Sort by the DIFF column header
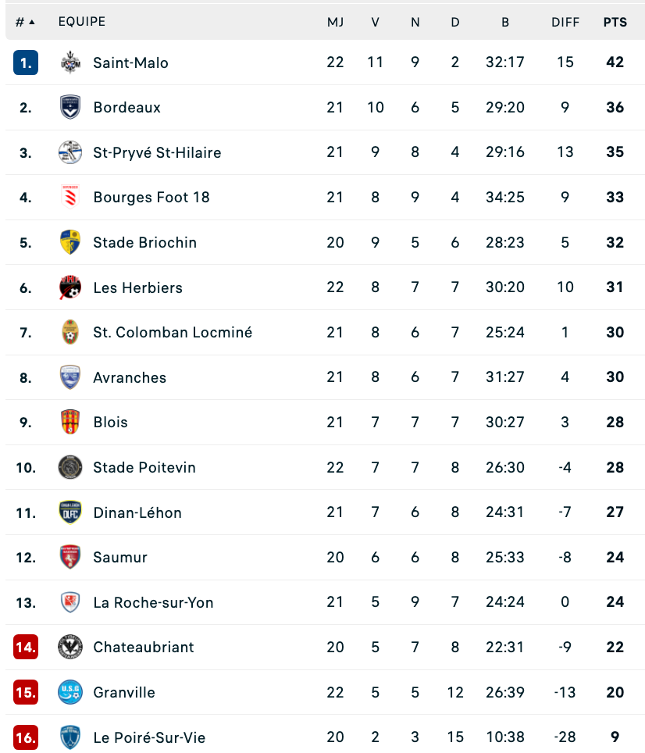This screenshot has width=645, height=753. click(565, 22)
